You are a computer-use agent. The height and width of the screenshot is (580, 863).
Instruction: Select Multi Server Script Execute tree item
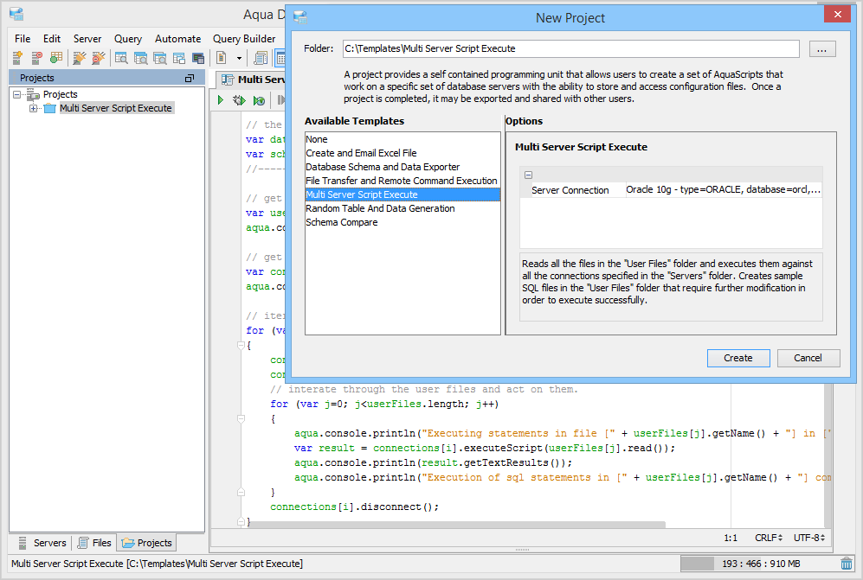pyautogui.click(x=116, y=108)
